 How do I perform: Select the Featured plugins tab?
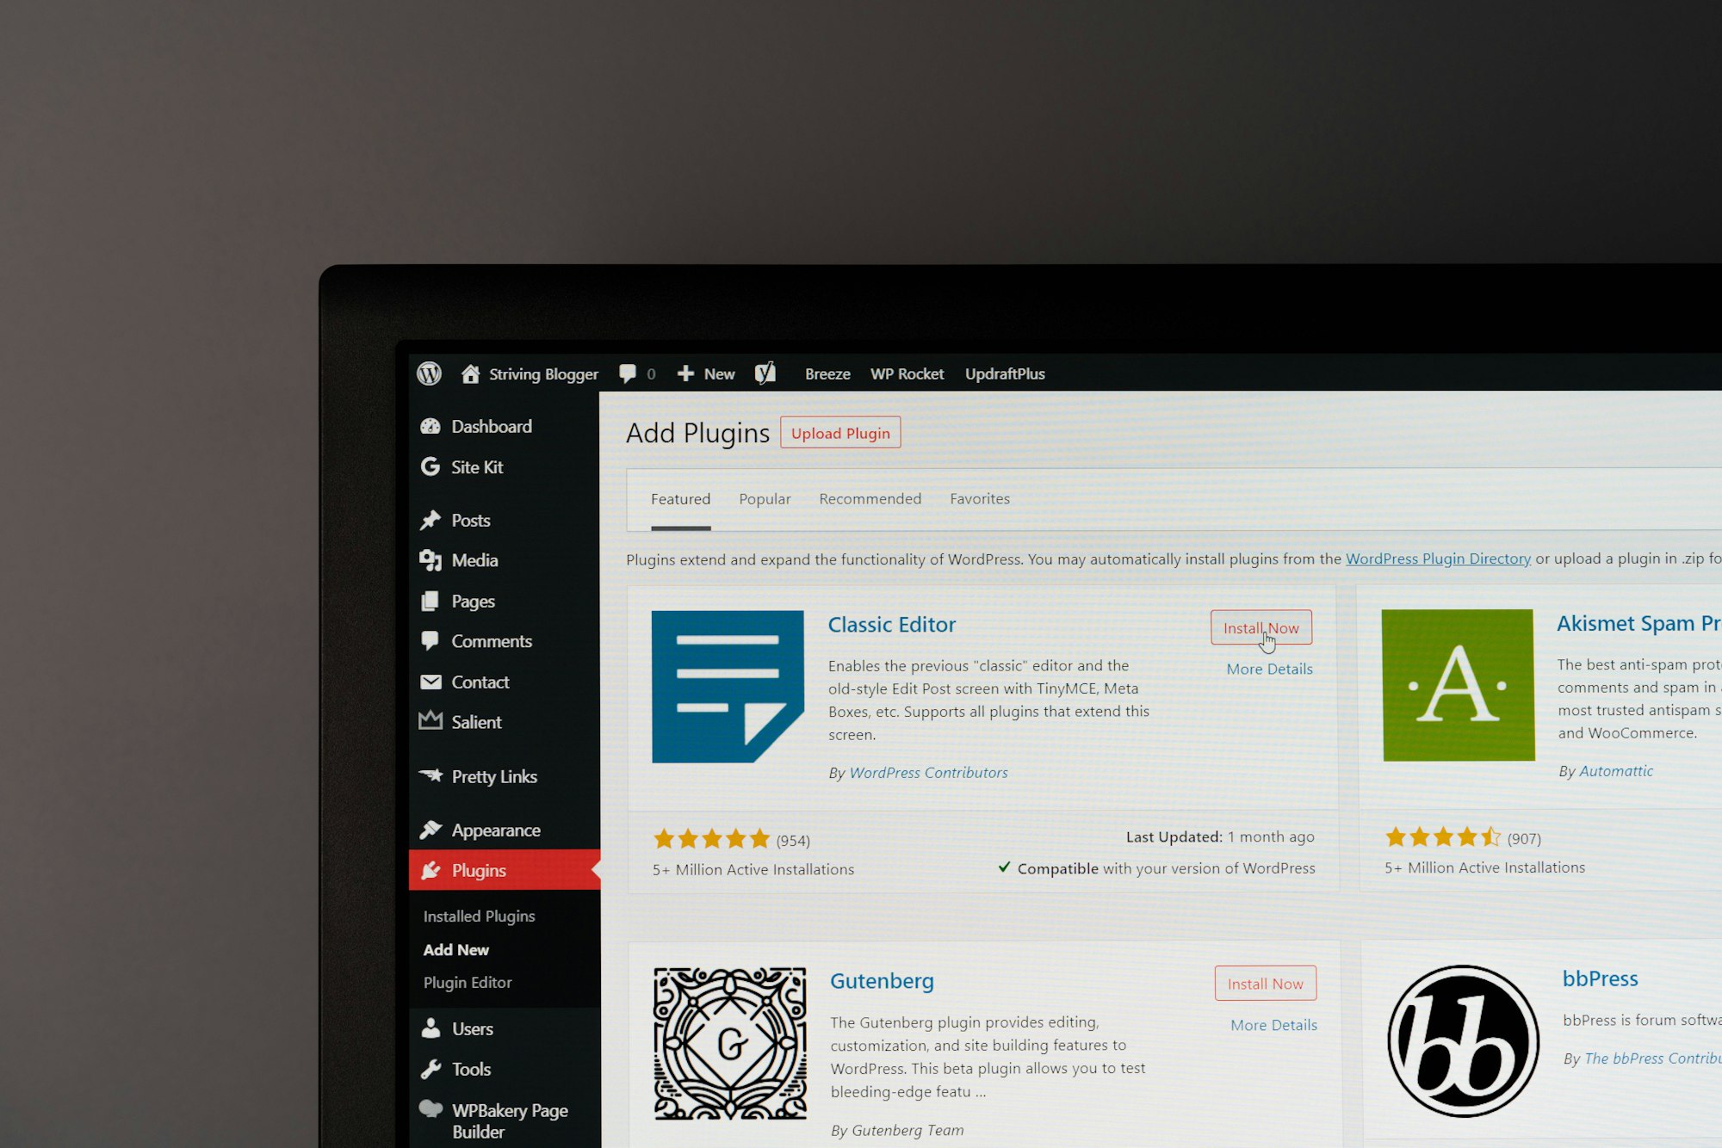[x=680, y=498]
